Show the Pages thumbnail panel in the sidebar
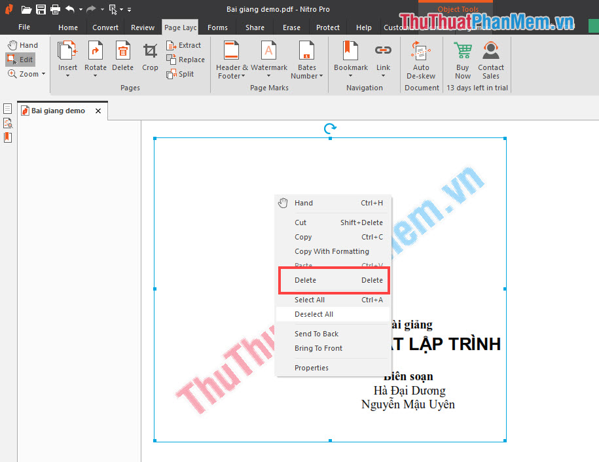The height and width of the screenshot is (462, 599). click(x=7, y=107)
